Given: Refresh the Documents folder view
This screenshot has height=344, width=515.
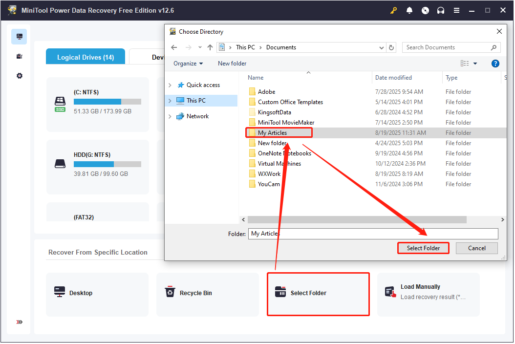Looking at the screenshot, I should [391, 47].
